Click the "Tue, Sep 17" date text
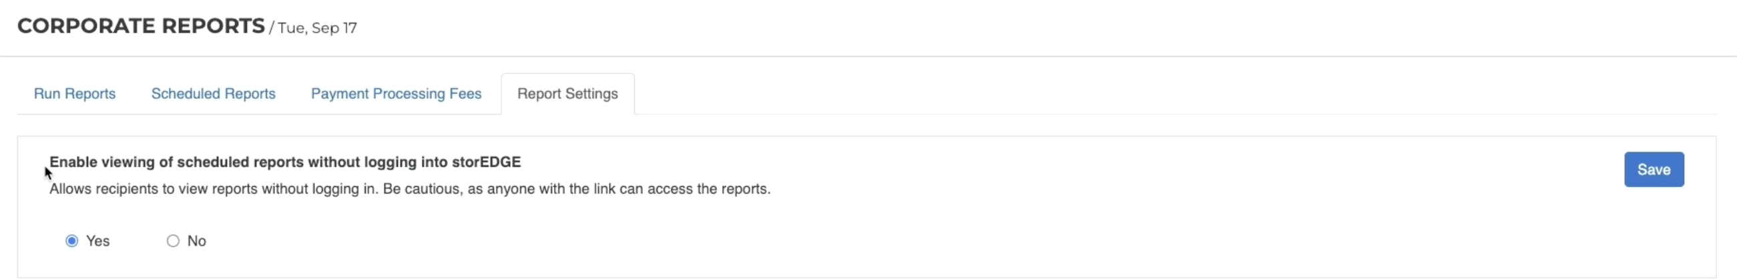 coord(318,28)
